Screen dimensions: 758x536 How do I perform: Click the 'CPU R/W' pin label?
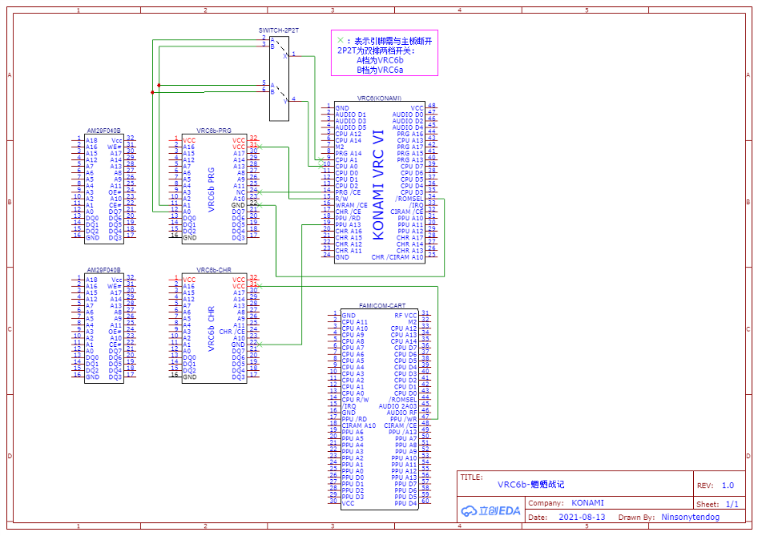tap(355, 400)
